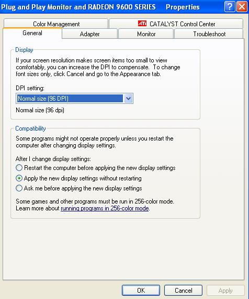Select the General tab

pyautogui.click(x=32, y=33)
